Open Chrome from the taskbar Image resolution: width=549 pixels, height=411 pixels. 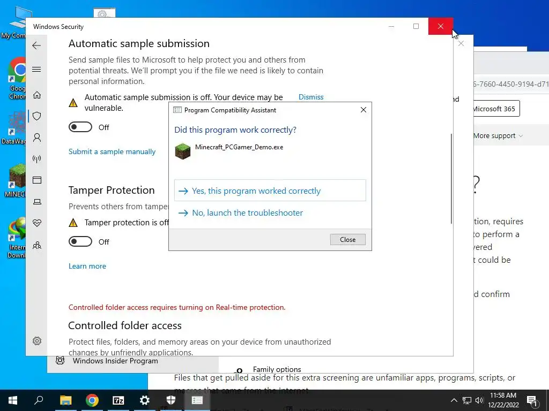(x=92, y=400)
